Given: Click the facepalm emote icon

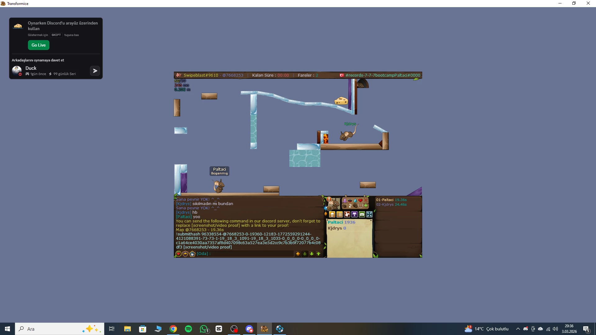Looking at the screenshot, I should click(355, 206).
